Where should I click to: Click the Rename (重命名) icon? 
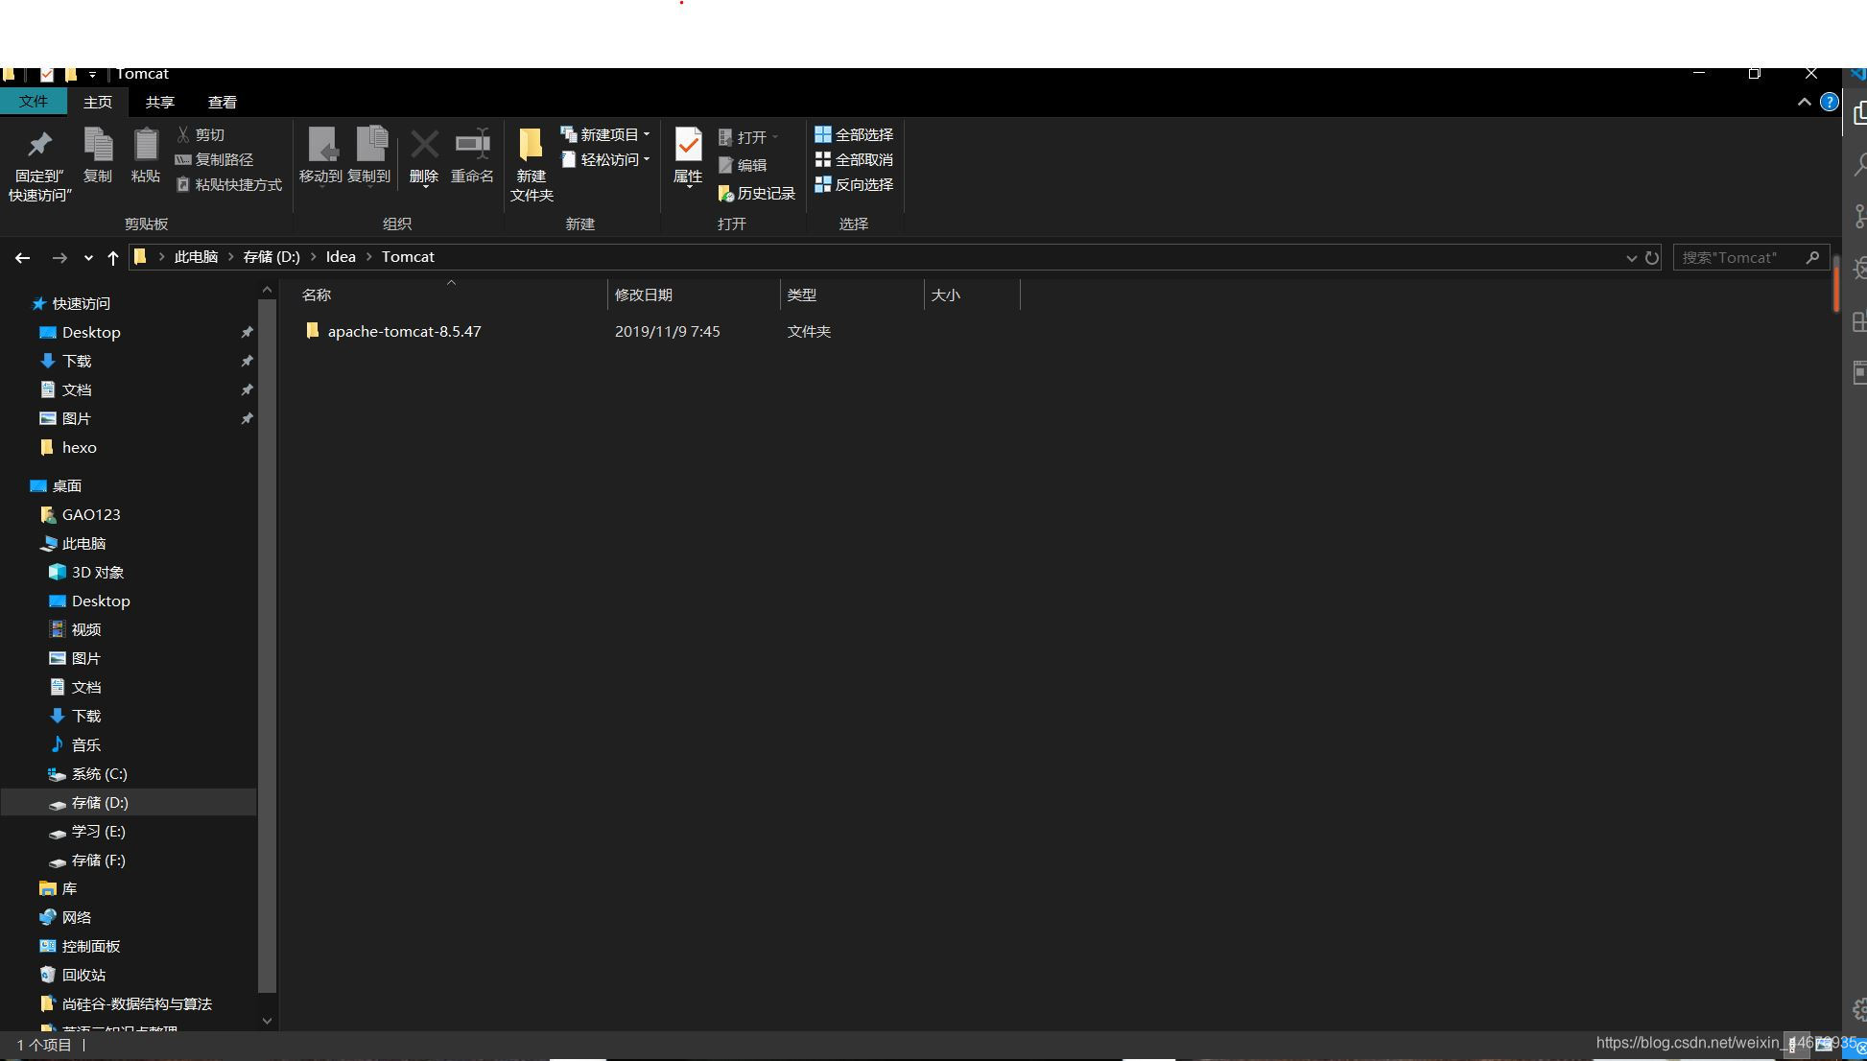[x=472, y=144]
